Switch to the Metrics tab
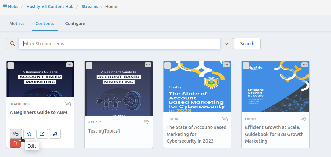 tap(17, 24)
